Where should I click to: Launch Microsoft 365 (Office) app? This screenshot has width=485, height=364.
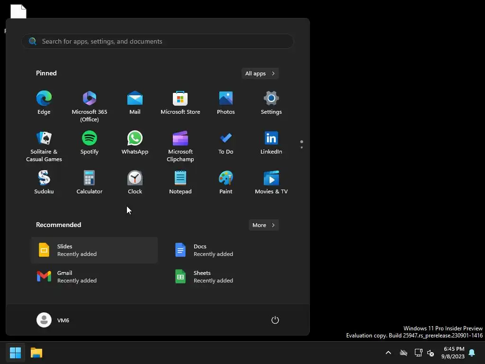(x=90, y=107)
